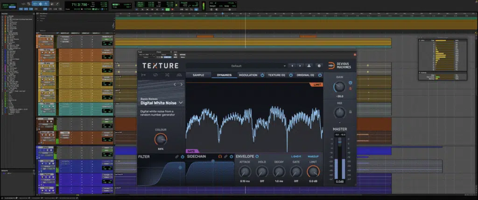The height and width of the screenshot is (200, 478).
Task: Solo the texture with orange S icon
Action: (x=350, y=89)
